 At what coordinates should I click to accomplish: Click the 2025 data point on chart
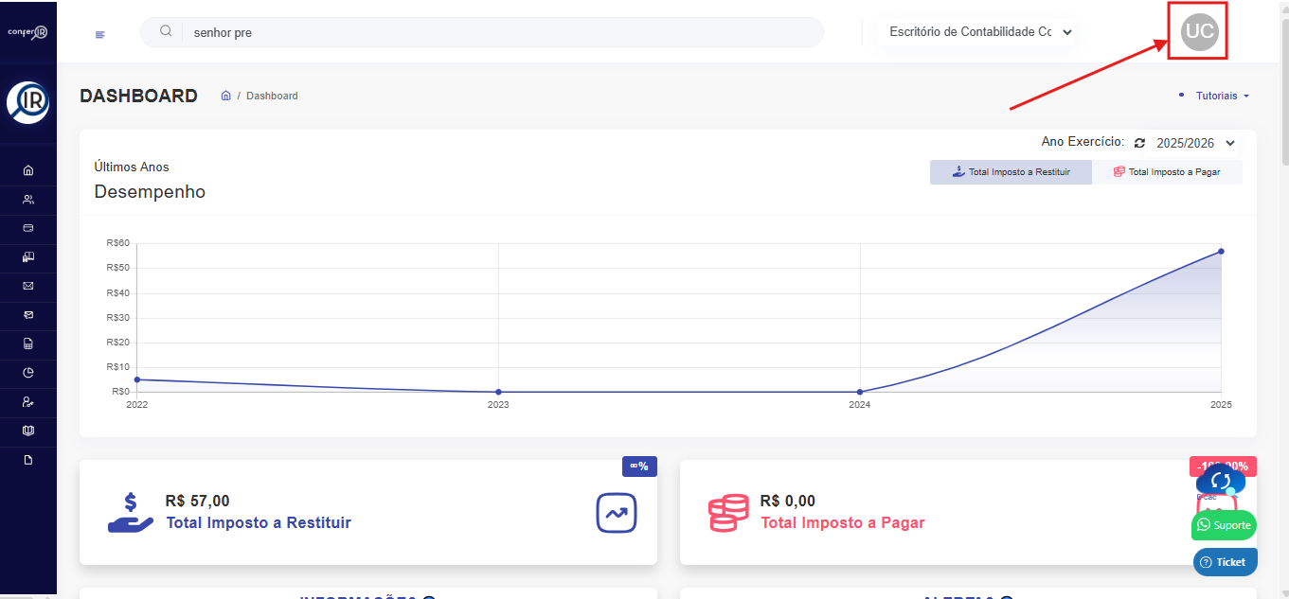[1221, 251]
